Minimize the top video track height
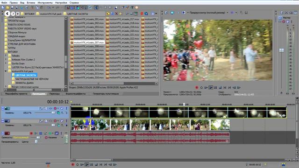The image size is (299, 168). click(3, 108)
